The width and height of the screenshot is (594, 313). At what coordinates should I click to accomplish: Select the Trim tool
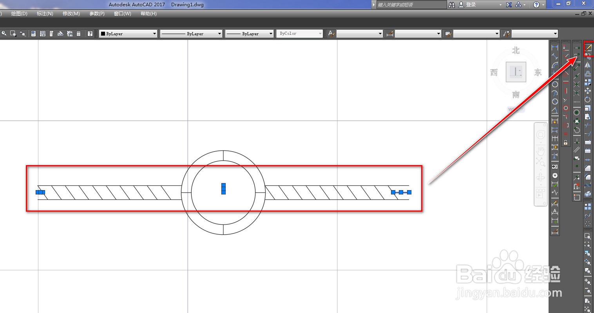coord(588,125)
